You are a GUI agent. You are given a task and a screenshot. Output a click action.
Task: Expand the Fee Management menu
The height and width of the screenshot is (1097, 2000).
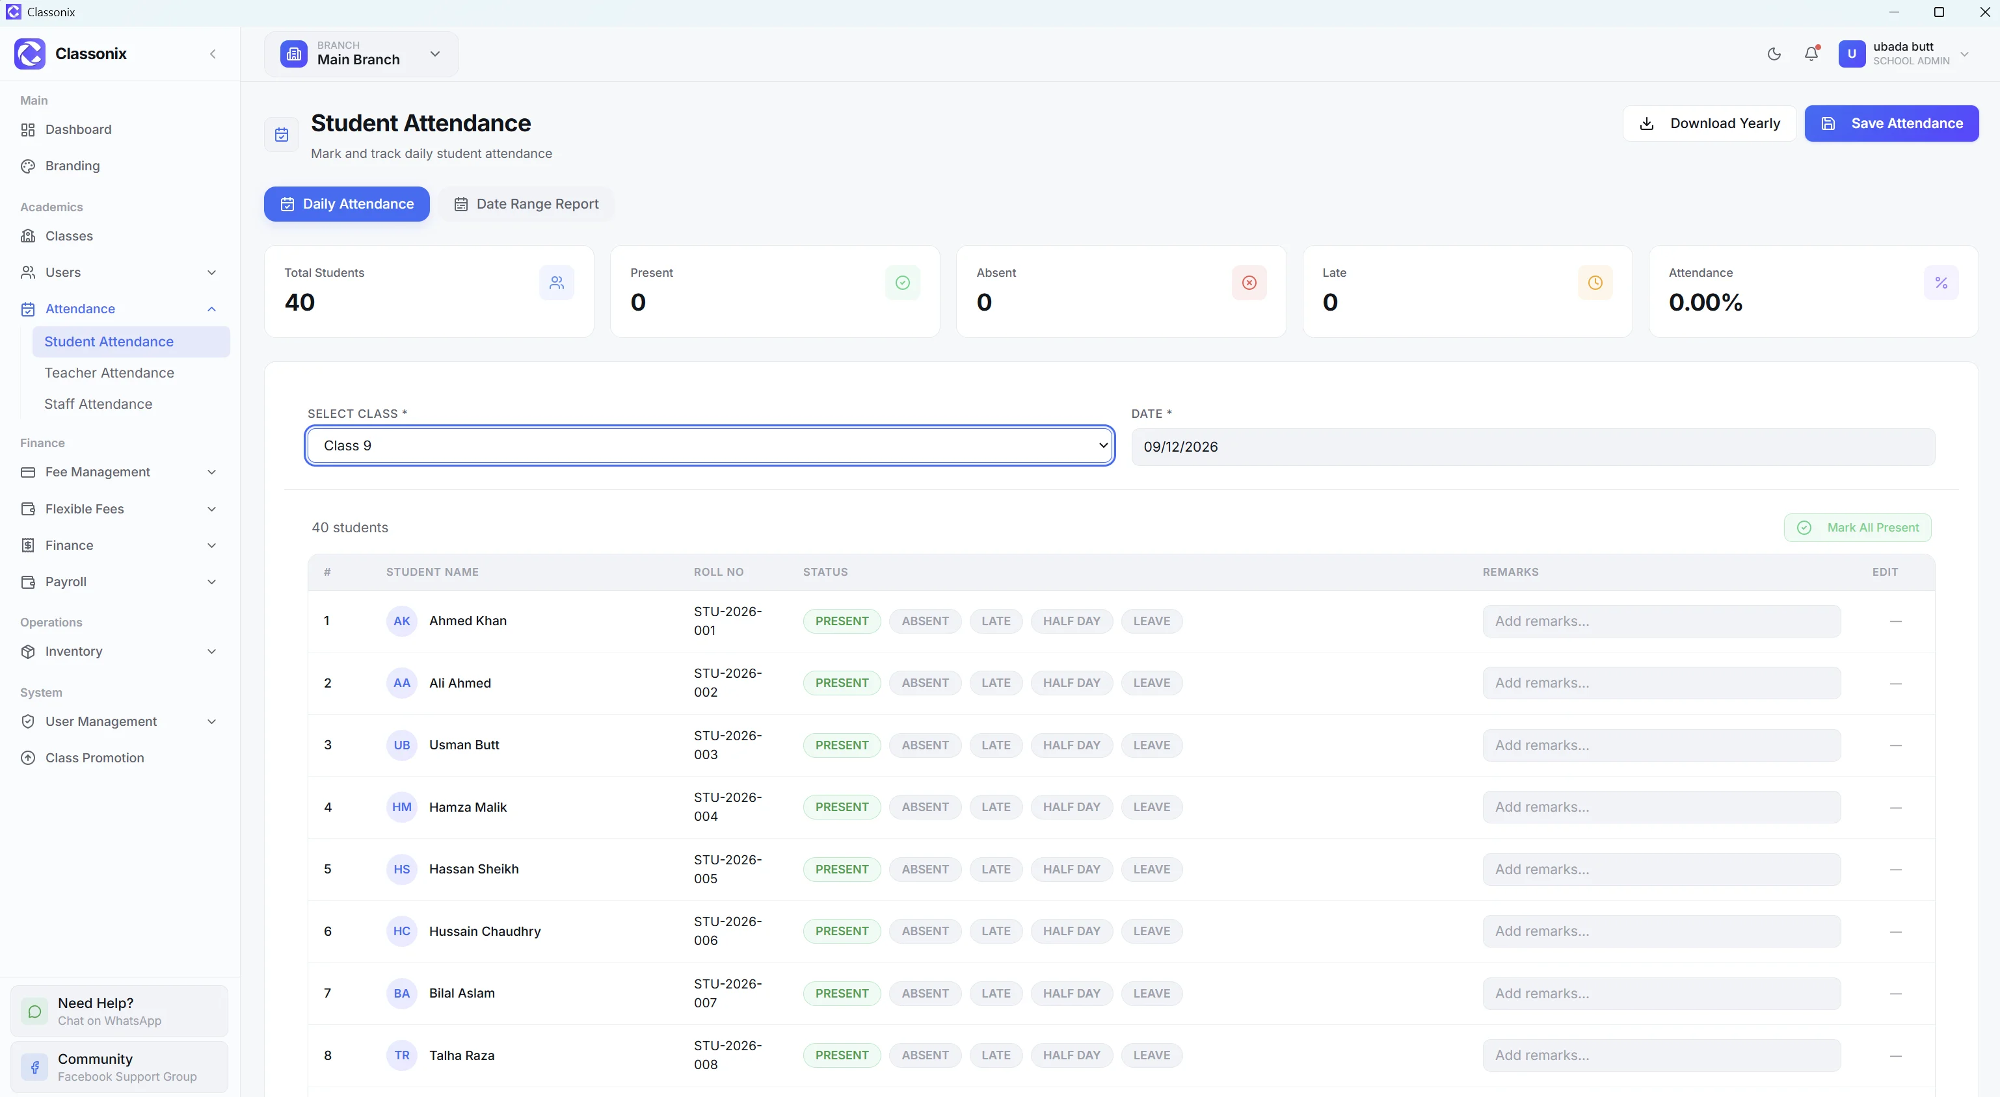coord(119,472)
